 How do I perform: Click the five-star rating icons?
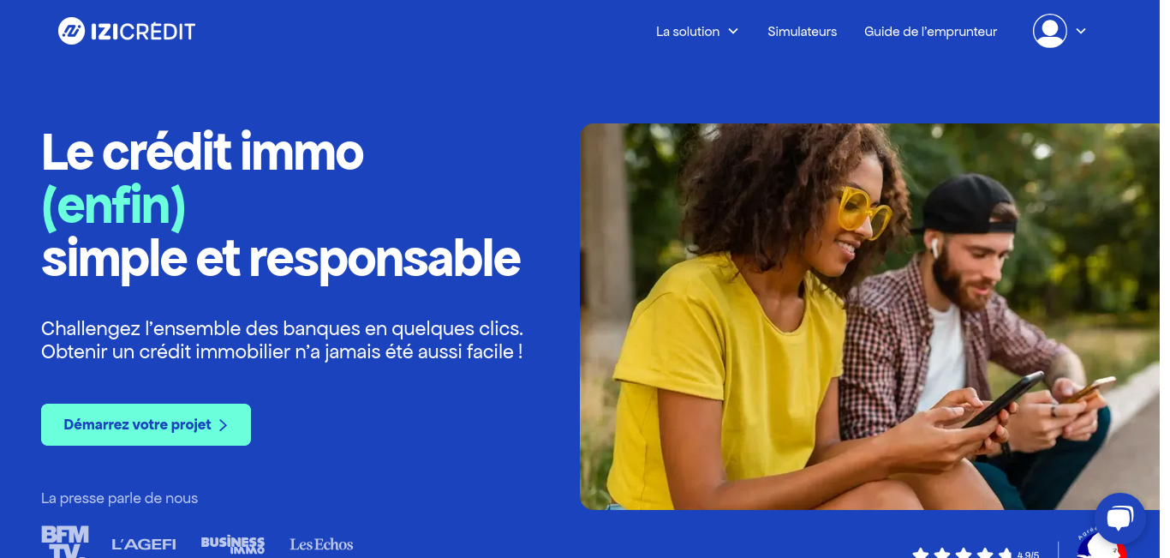tap(962, 553)
